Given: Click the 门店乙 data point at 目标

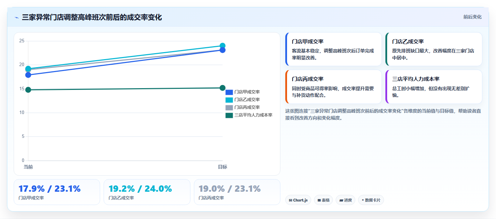Looking at the screenshot, I should pyautogui.click(x=222, y=46).
